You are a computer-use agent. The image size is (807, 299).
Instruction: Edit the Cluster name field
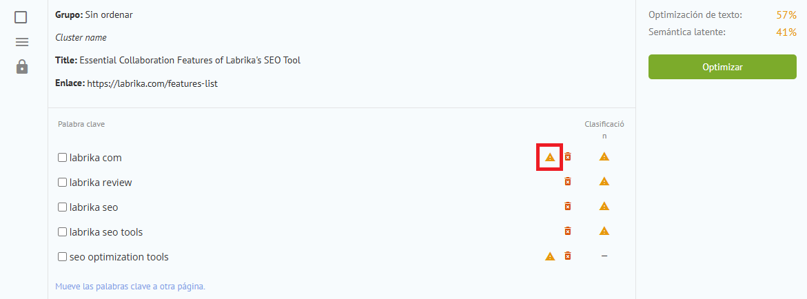(x=81, y=38)
